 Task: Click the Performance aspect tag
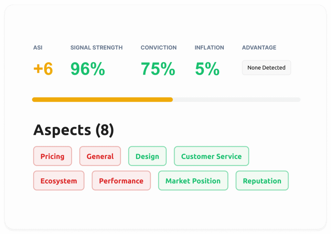tap(121, 181)
